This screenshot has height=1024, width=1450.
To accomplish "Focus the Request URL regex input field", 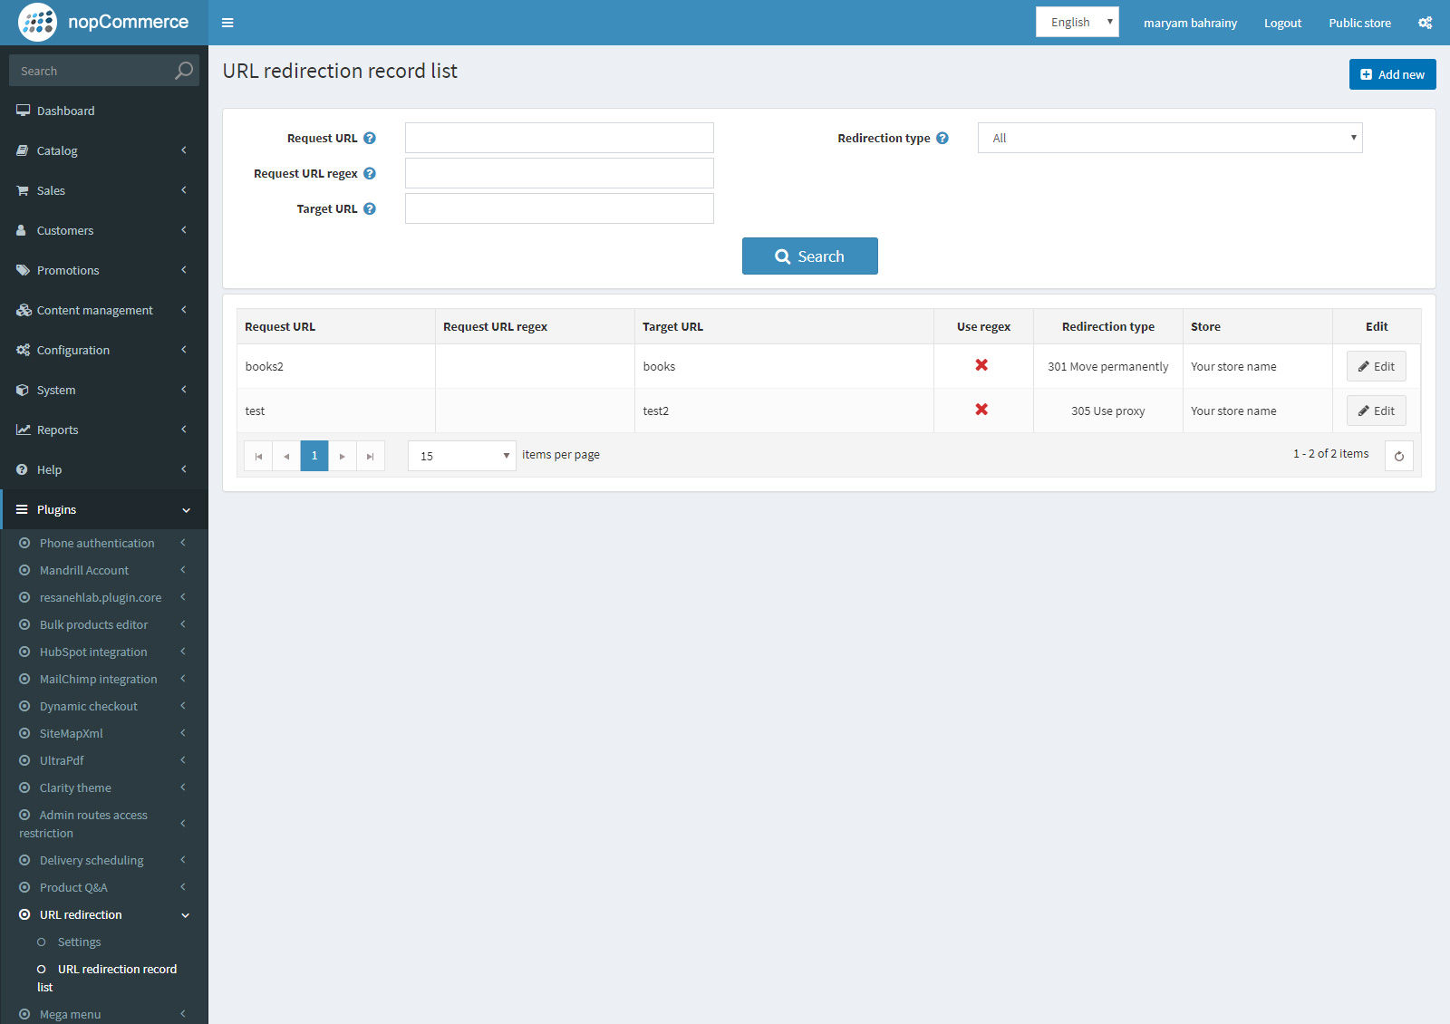I will [559, 173].
